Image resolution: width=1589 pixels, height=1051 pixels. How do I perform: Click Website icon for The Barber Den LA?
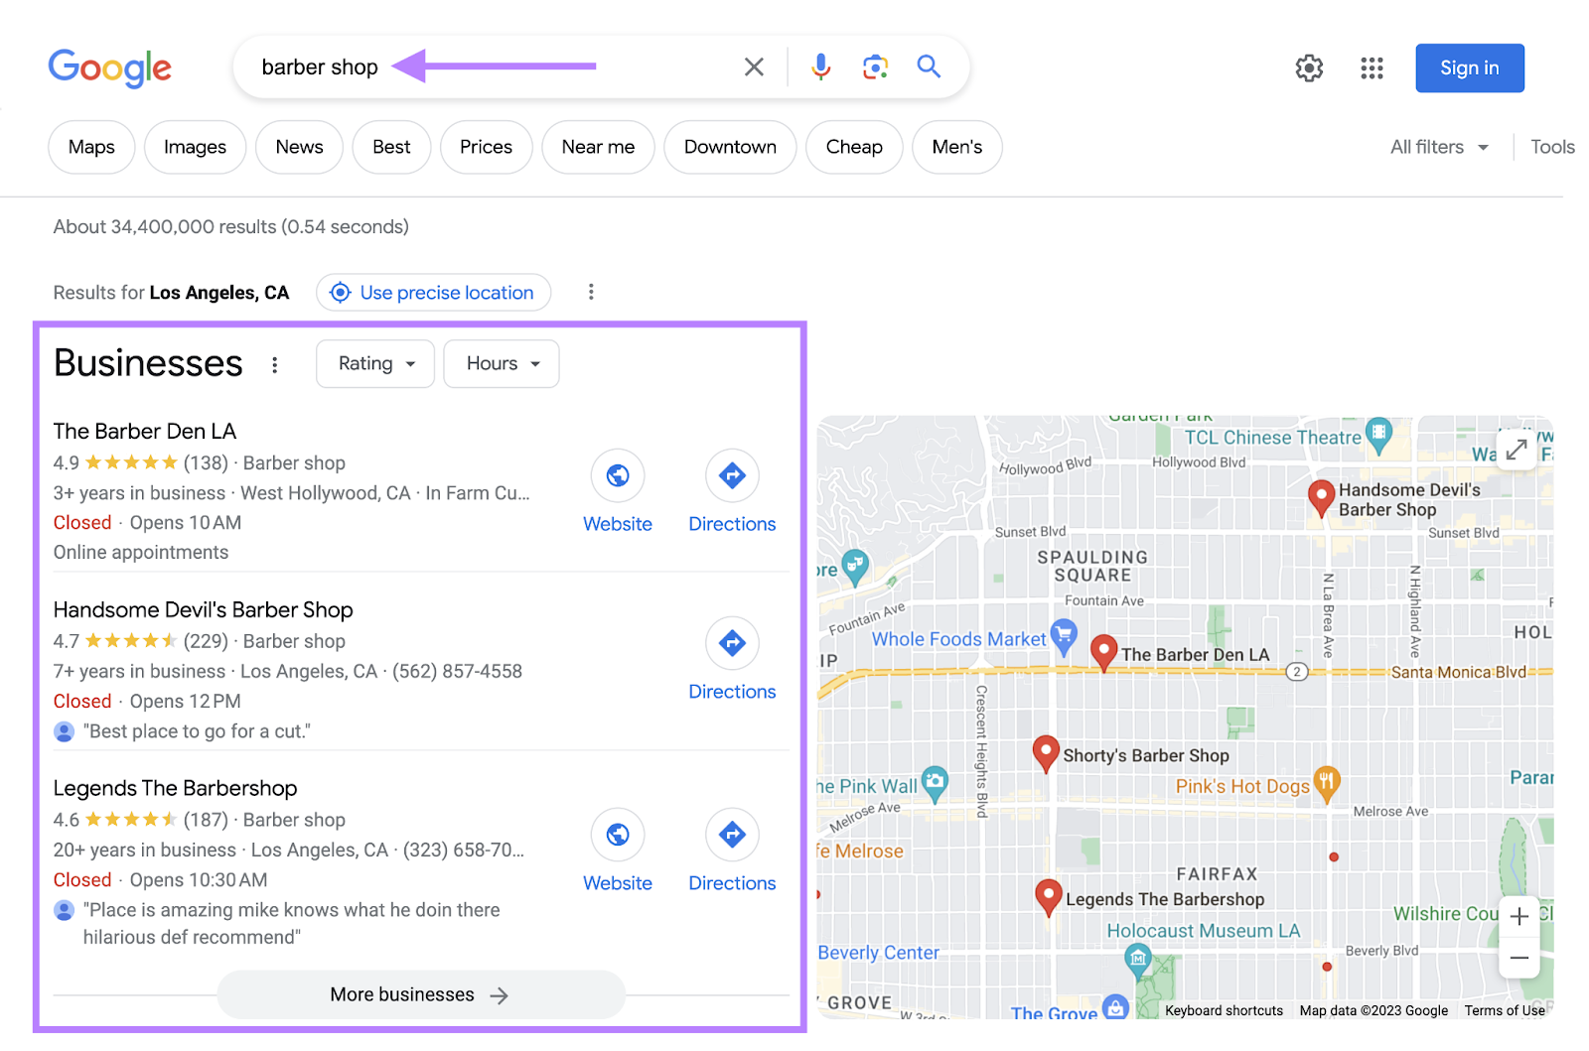(618, 475)
